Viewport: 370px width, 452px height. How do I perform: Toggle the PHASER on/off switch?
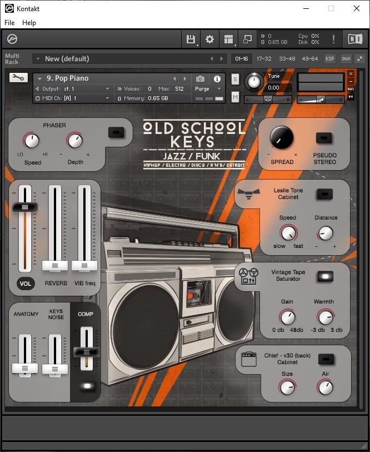coord(116,133)
